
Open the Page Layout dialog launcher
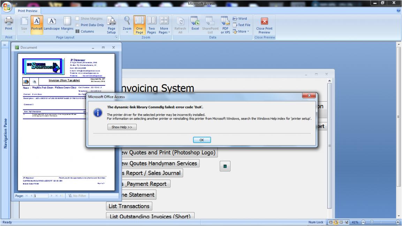(116, 37)
